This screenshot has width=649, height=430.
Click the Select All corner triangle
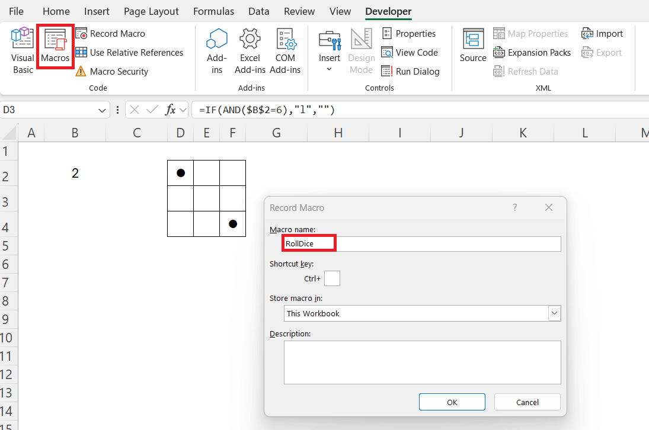tap(9, 133)
